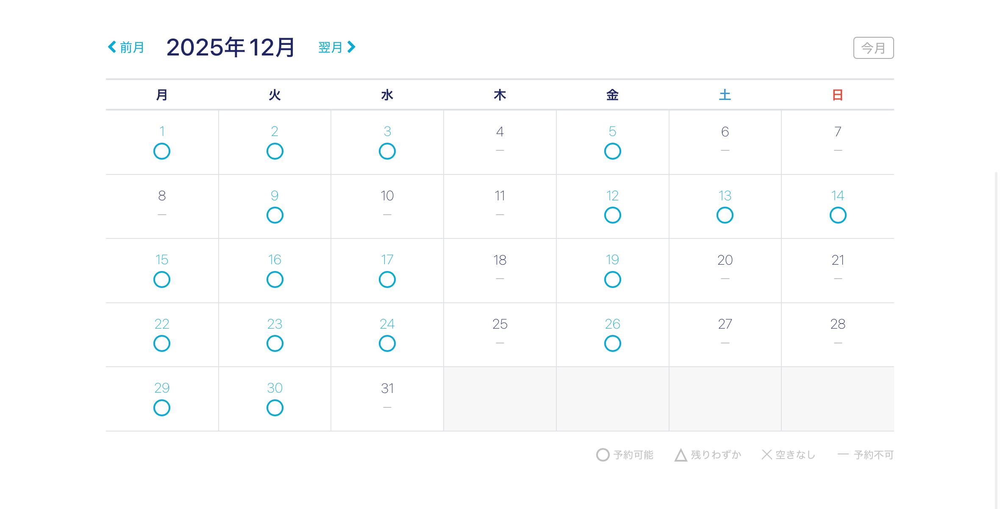Click the 予約可能 circle icon in the legend
The width and height of the screenshot is (1000, 509).
(x=603, y=454)
